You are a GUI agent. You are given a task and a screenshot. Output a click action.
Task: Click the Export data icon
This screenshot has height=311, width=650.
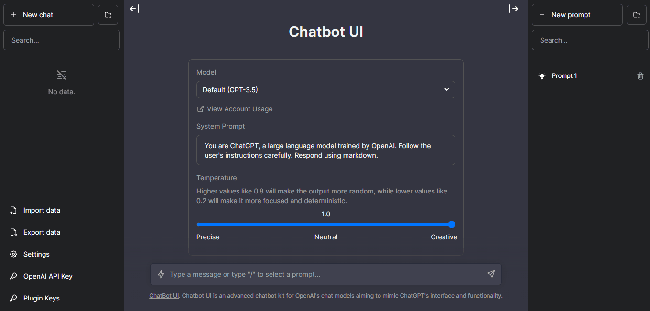[x=13, y=232]
